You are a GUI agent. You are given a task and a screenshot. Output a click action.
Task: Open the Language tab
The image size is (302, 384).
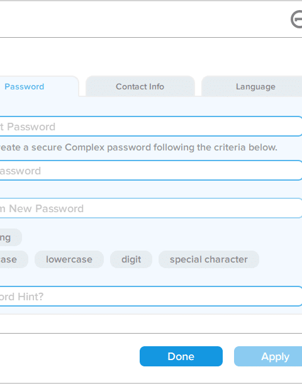(x=252, y=86)
